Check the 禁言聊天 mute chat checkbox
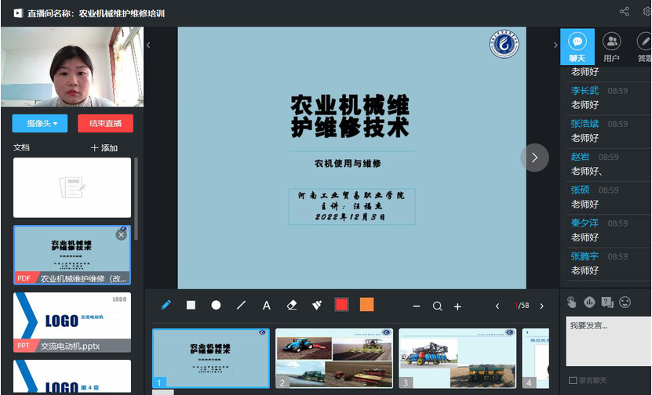 pos(574,382)
